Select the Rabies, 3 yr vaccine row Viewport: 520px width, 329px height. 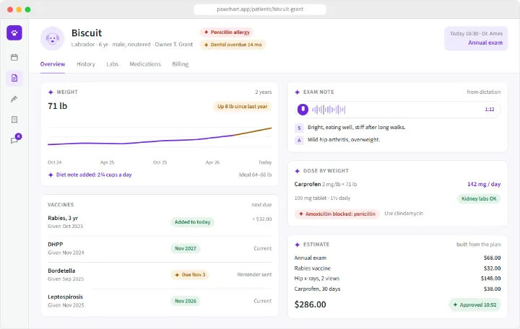click(160, 222)
